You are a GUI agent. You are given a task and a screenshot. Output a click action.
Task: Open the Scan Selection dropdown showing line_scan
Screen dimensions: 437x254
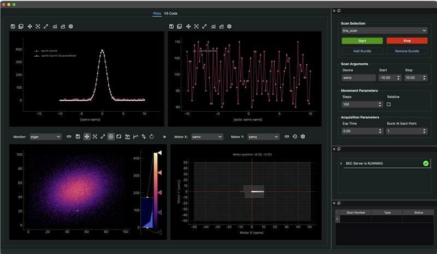coord(385,31)
